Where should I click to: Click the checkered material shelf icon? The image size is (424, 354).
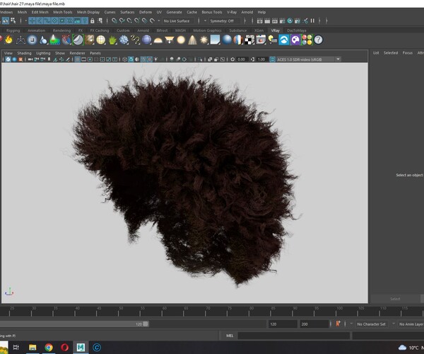pos(249,40)
